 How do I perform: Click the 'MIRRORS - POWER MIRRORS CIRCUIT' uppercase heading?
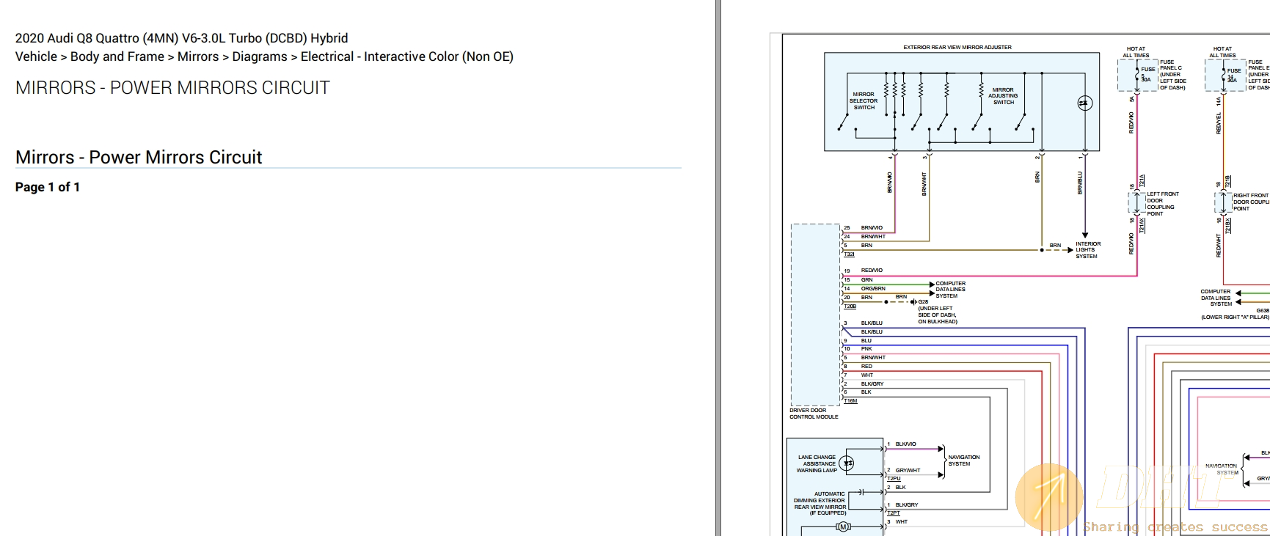point(172,88)
